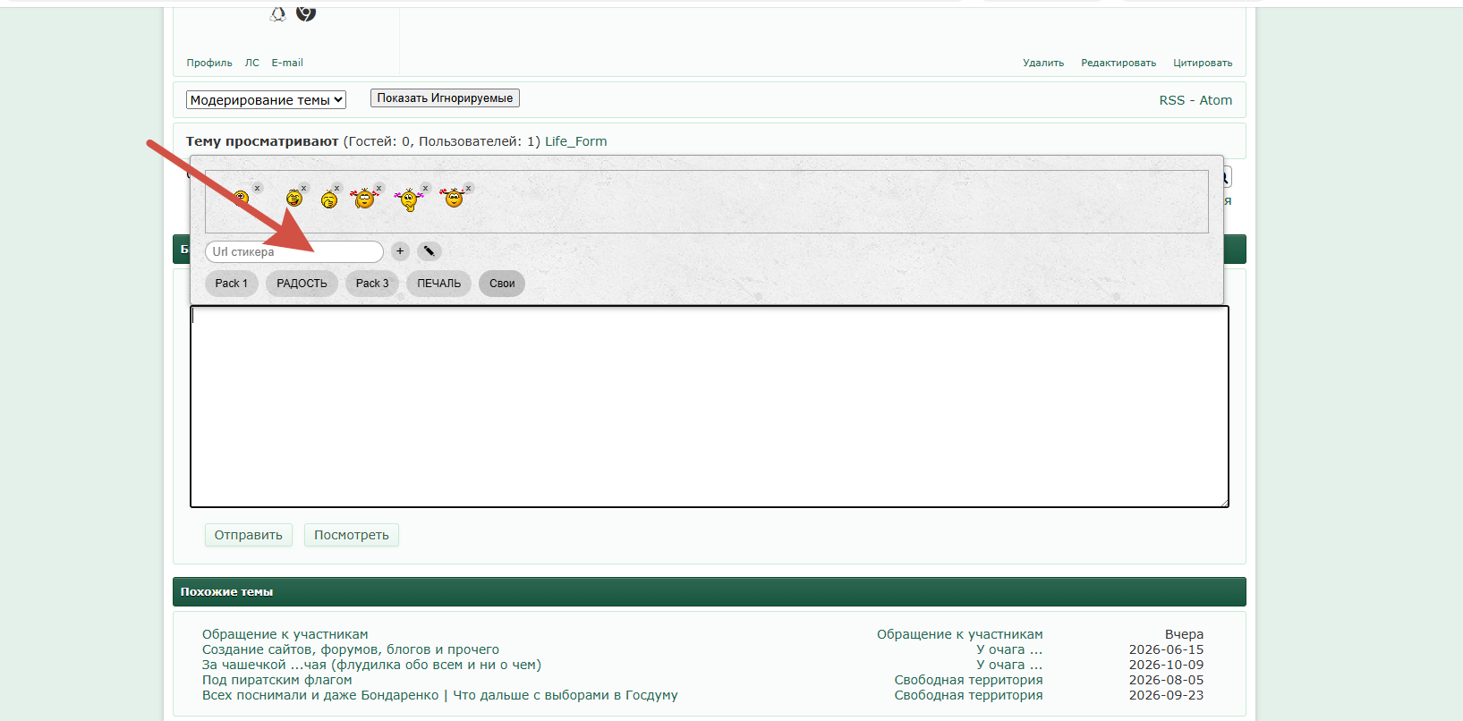Screen dimensions: 1463x721
Task: Focus the Url стикера input field
Action: [x=294, y=252]
